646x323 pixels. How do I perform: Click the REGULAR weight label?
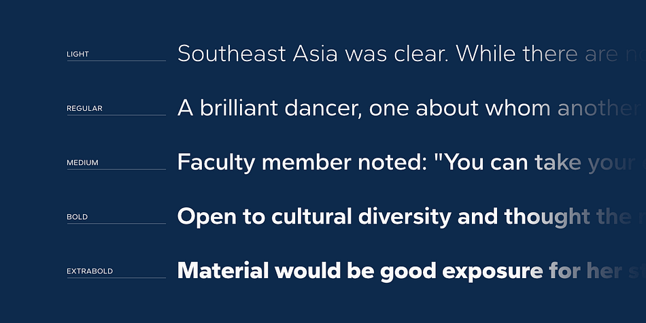point(84,108)
